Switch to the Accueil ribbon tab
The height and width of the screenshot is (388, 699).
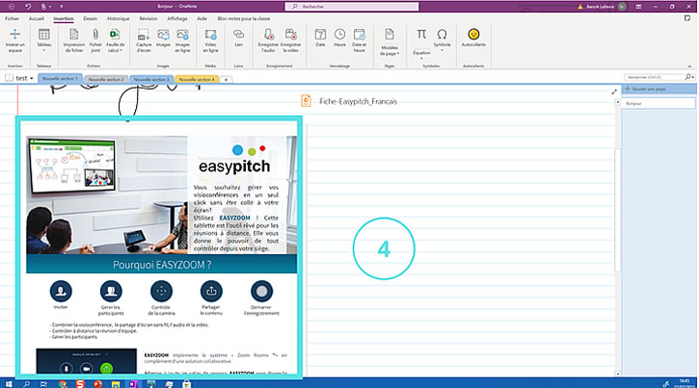click(36, 18)
